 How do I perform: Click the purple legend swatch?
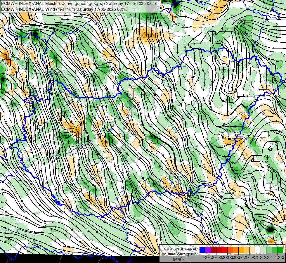click(x=208, y=250)
